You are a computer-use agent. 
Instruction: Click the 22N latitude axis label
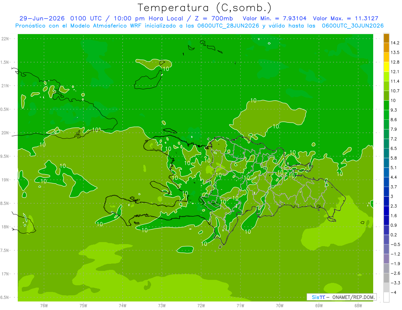point(6,39)
